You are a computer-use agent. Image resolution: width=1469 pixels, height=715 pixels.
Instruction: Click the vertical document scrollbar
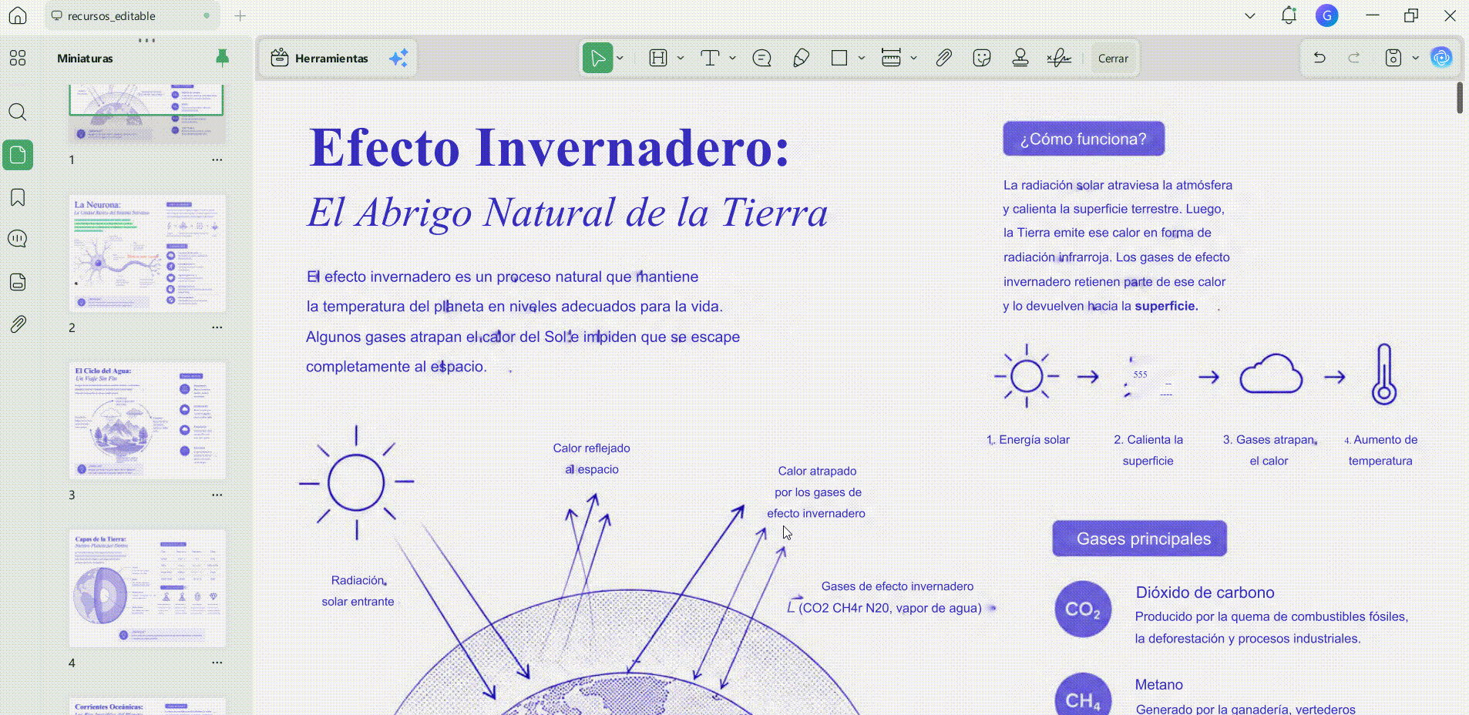tap(1460, 99)
